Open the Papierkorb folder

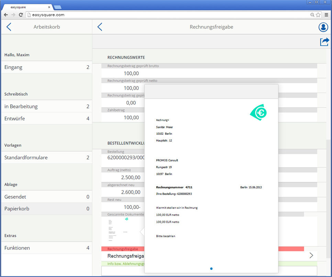pos(46,209)
